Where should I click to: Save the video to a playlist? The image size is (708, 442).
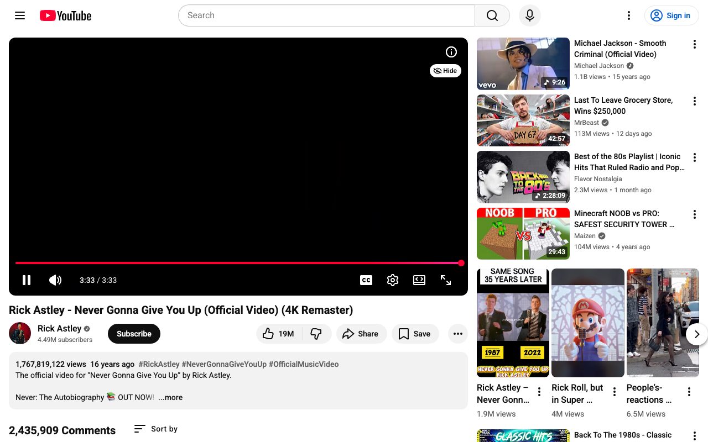(x=415, y=334)
